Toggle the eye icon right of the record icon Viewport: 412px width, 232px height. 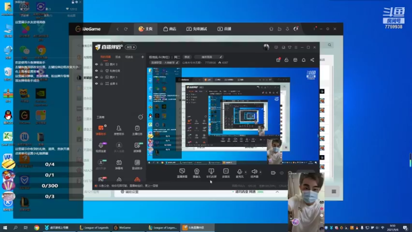[282, 173]
